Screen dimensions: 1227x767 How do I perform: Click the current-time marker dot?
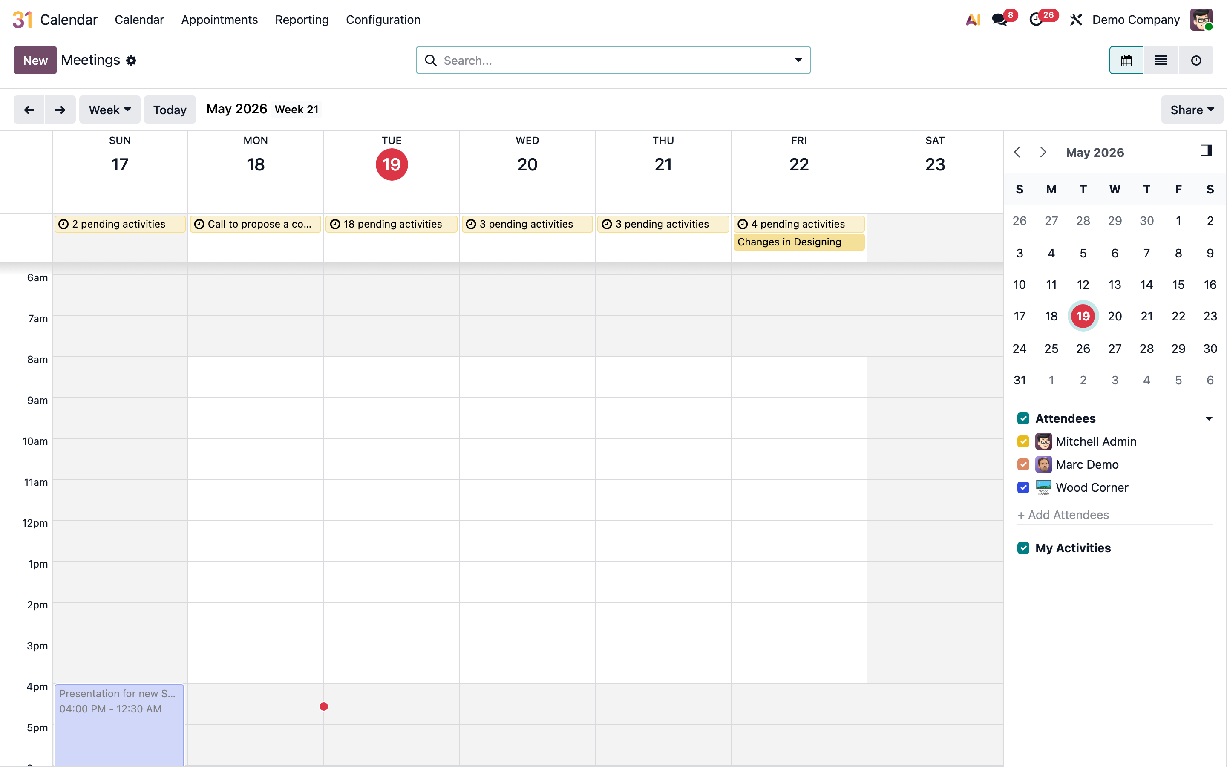pos(323,706)
